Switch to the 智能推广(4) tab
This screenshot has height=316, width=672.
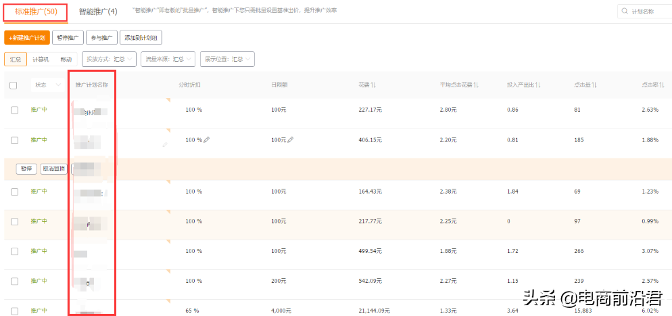tap(98, 12)
